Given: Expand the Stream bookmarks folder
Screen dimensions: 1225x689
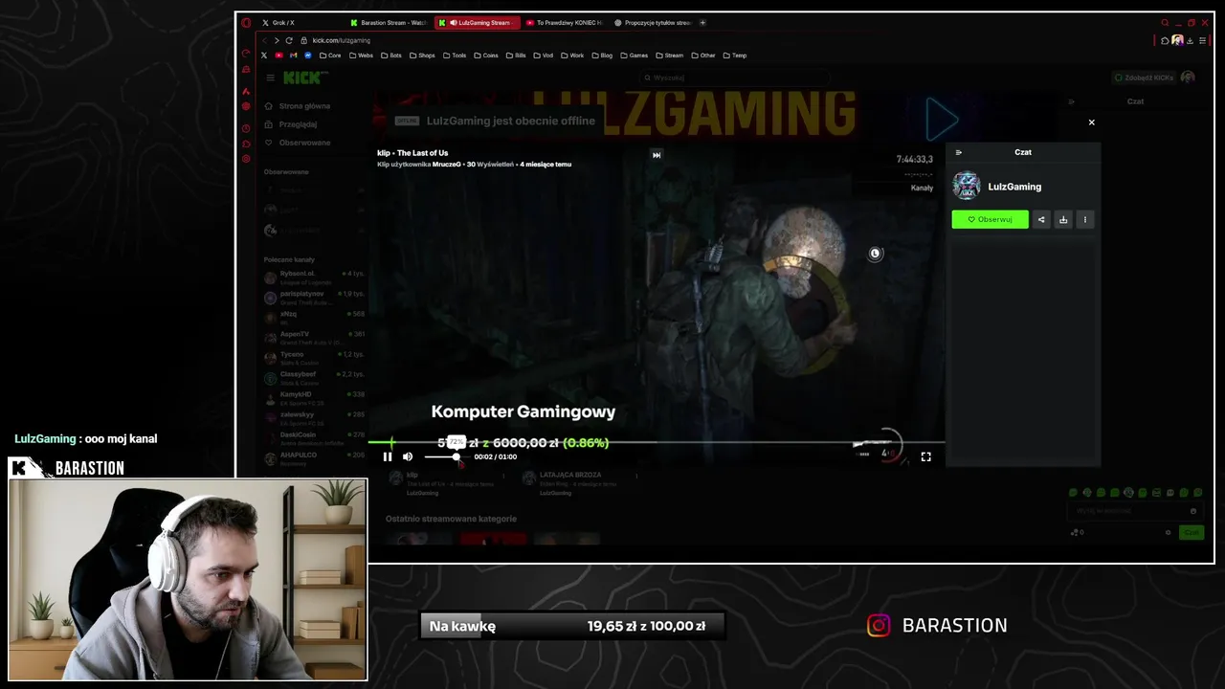Looking at the screenshot, I should click(x=670, y=56).
